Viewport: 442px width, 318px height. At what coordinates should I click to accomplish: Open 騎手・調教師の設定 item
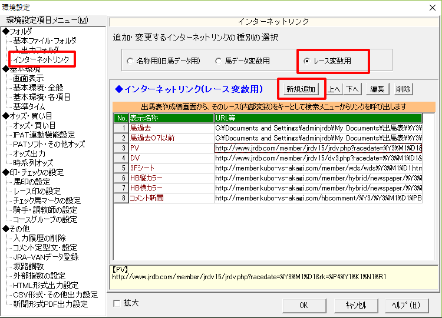[45, 210]
